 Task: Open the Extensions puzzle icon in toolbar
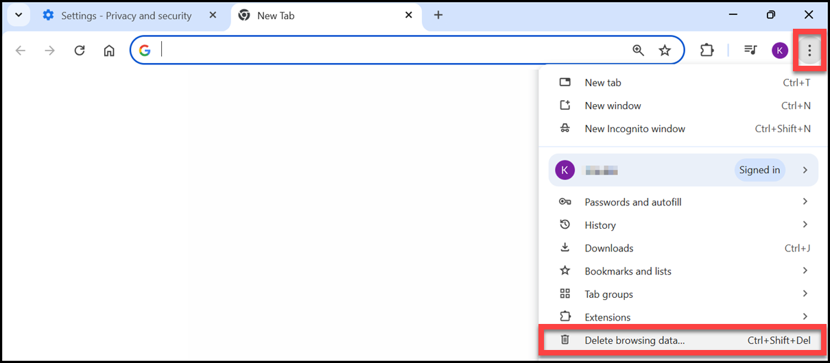707,50
